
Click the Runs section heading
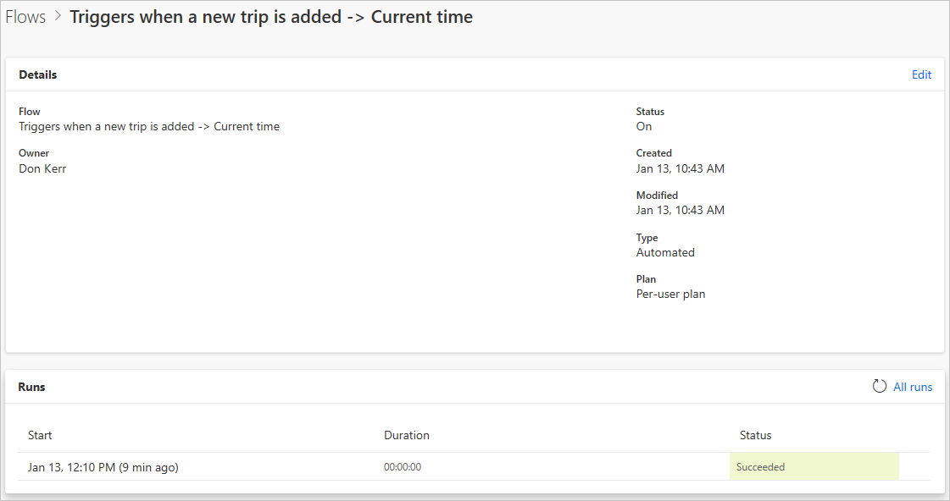pyautogui.click(x=31, y=387)
